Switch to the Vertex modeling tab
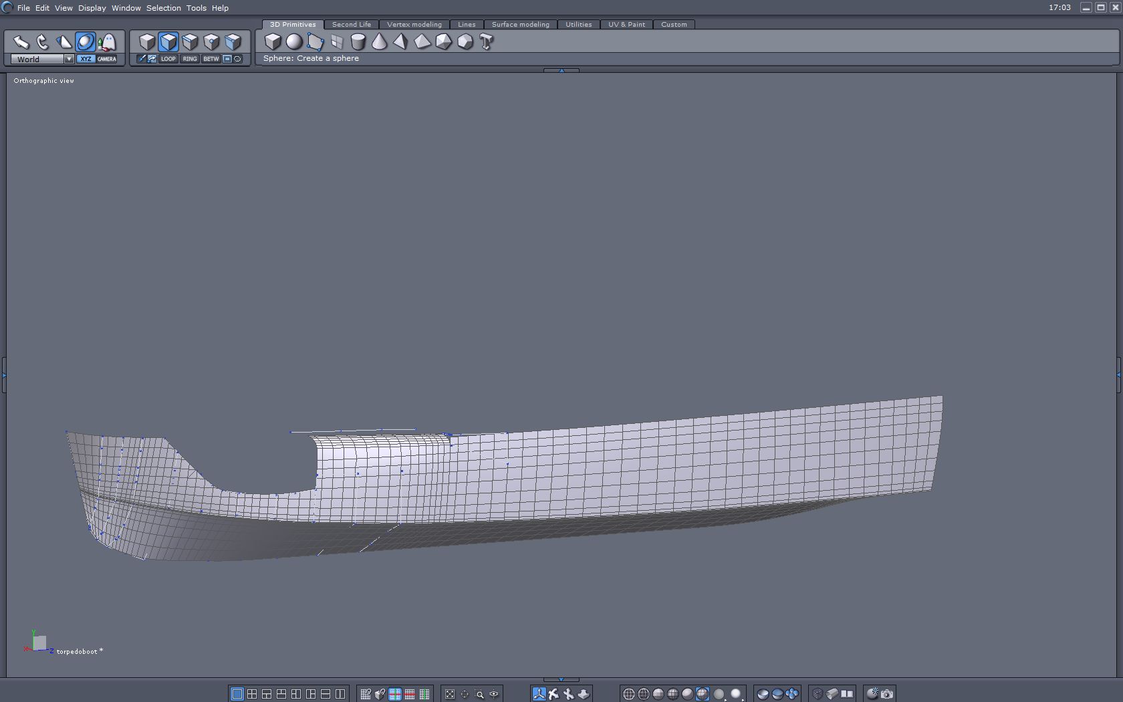The width and height of the screenshot is (1123, 702). point(414,25)
